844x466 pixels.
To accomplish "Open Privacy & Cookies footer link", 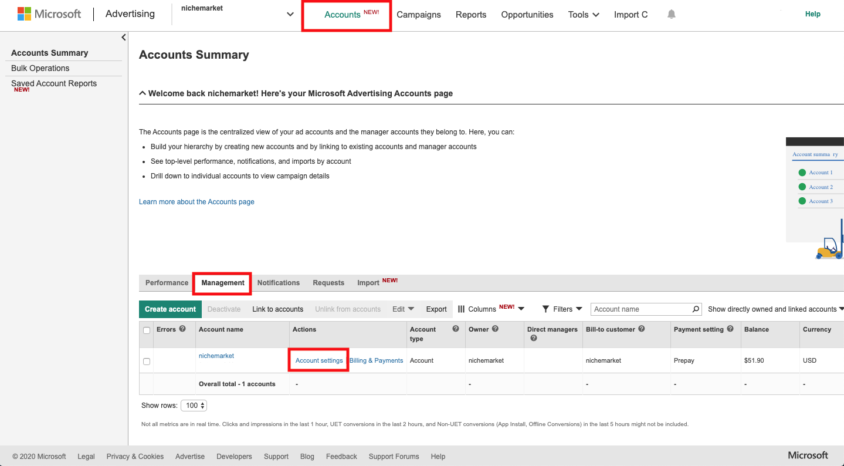I will click(135, 457).
